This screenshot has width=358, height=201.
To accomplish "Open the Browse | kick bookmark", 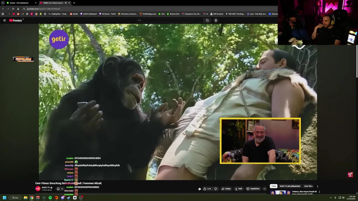I will pyautogui.click(x=173, y=14).
